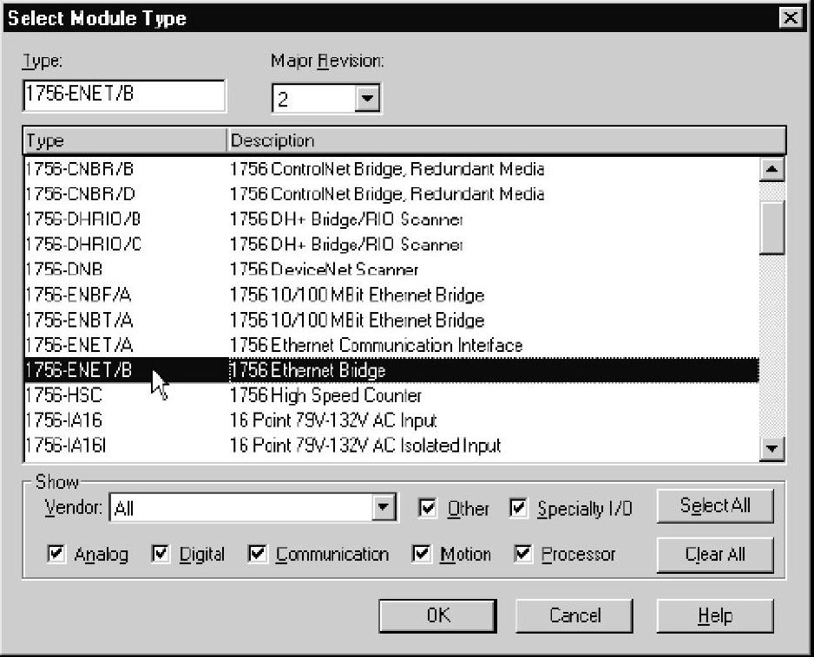Close the Select Module Type dialog
This screenshot has height=657, width=814.
click(x=791, y=17)
